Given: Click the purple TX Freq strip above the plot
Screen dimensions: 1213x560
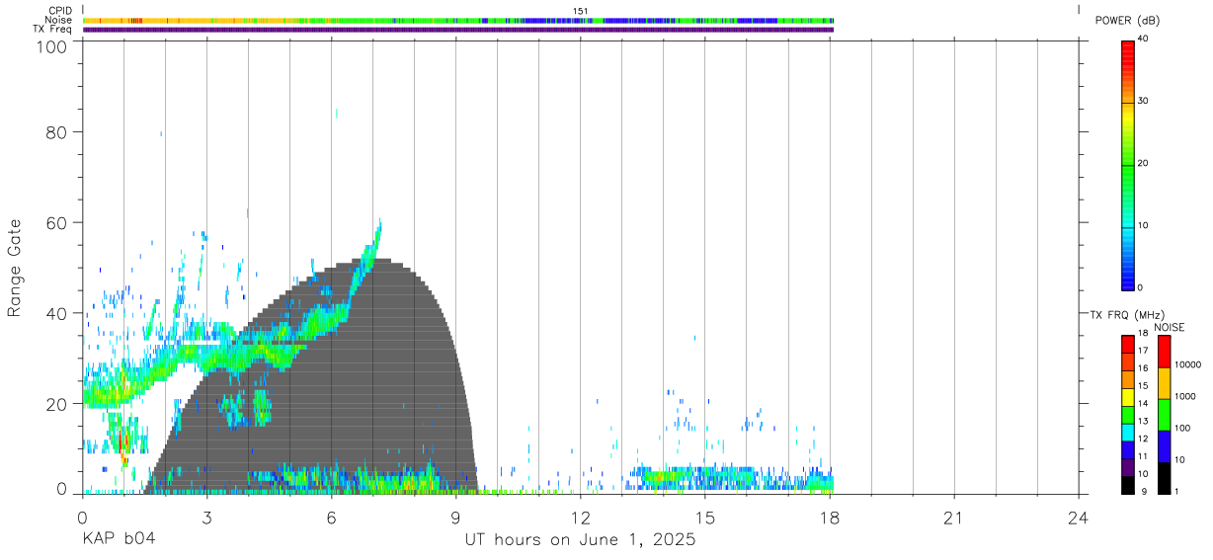Looking at the screenshot, I should click(458, 30).
